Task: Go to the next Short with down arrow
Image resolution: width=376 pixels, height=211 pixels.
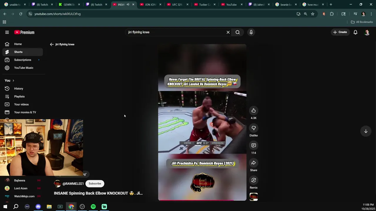Action: click(x=366, y=131)
